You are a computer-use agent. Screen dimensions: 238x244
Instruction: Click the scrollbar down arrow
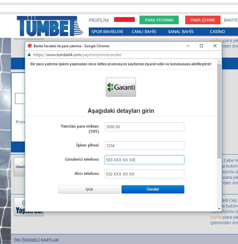[x=219, y=209]
